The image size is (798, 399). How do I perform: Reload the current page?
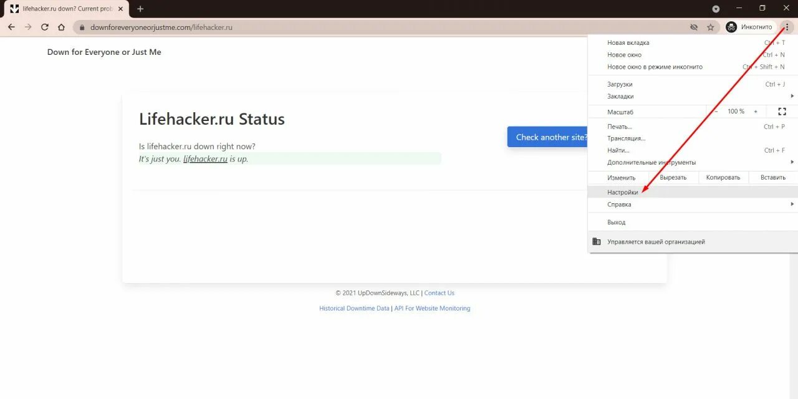[45, 27]
